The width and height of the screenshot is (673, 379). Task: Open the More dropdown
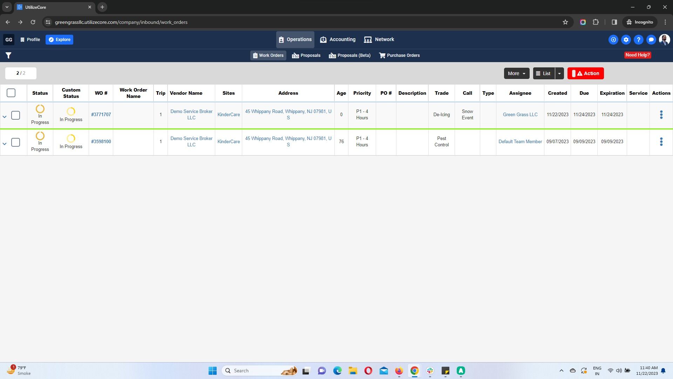point(516,73)
